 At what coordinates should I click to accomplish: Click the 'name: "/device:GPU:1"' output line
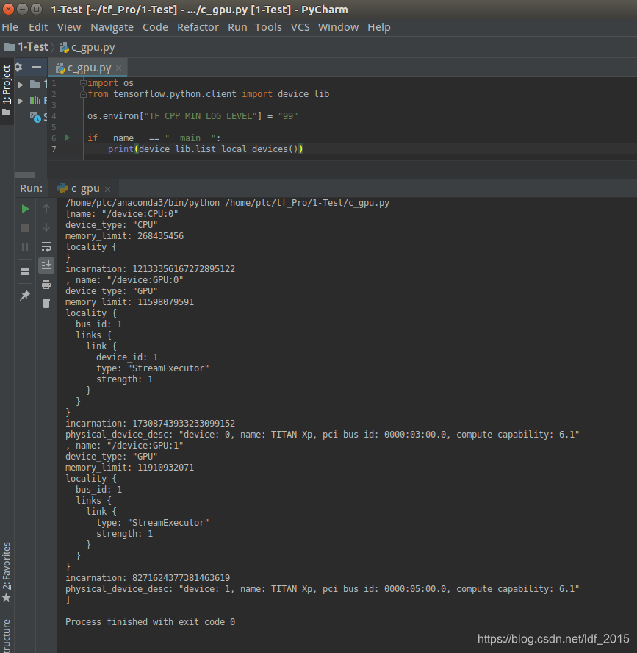click(x=129, y=445)
